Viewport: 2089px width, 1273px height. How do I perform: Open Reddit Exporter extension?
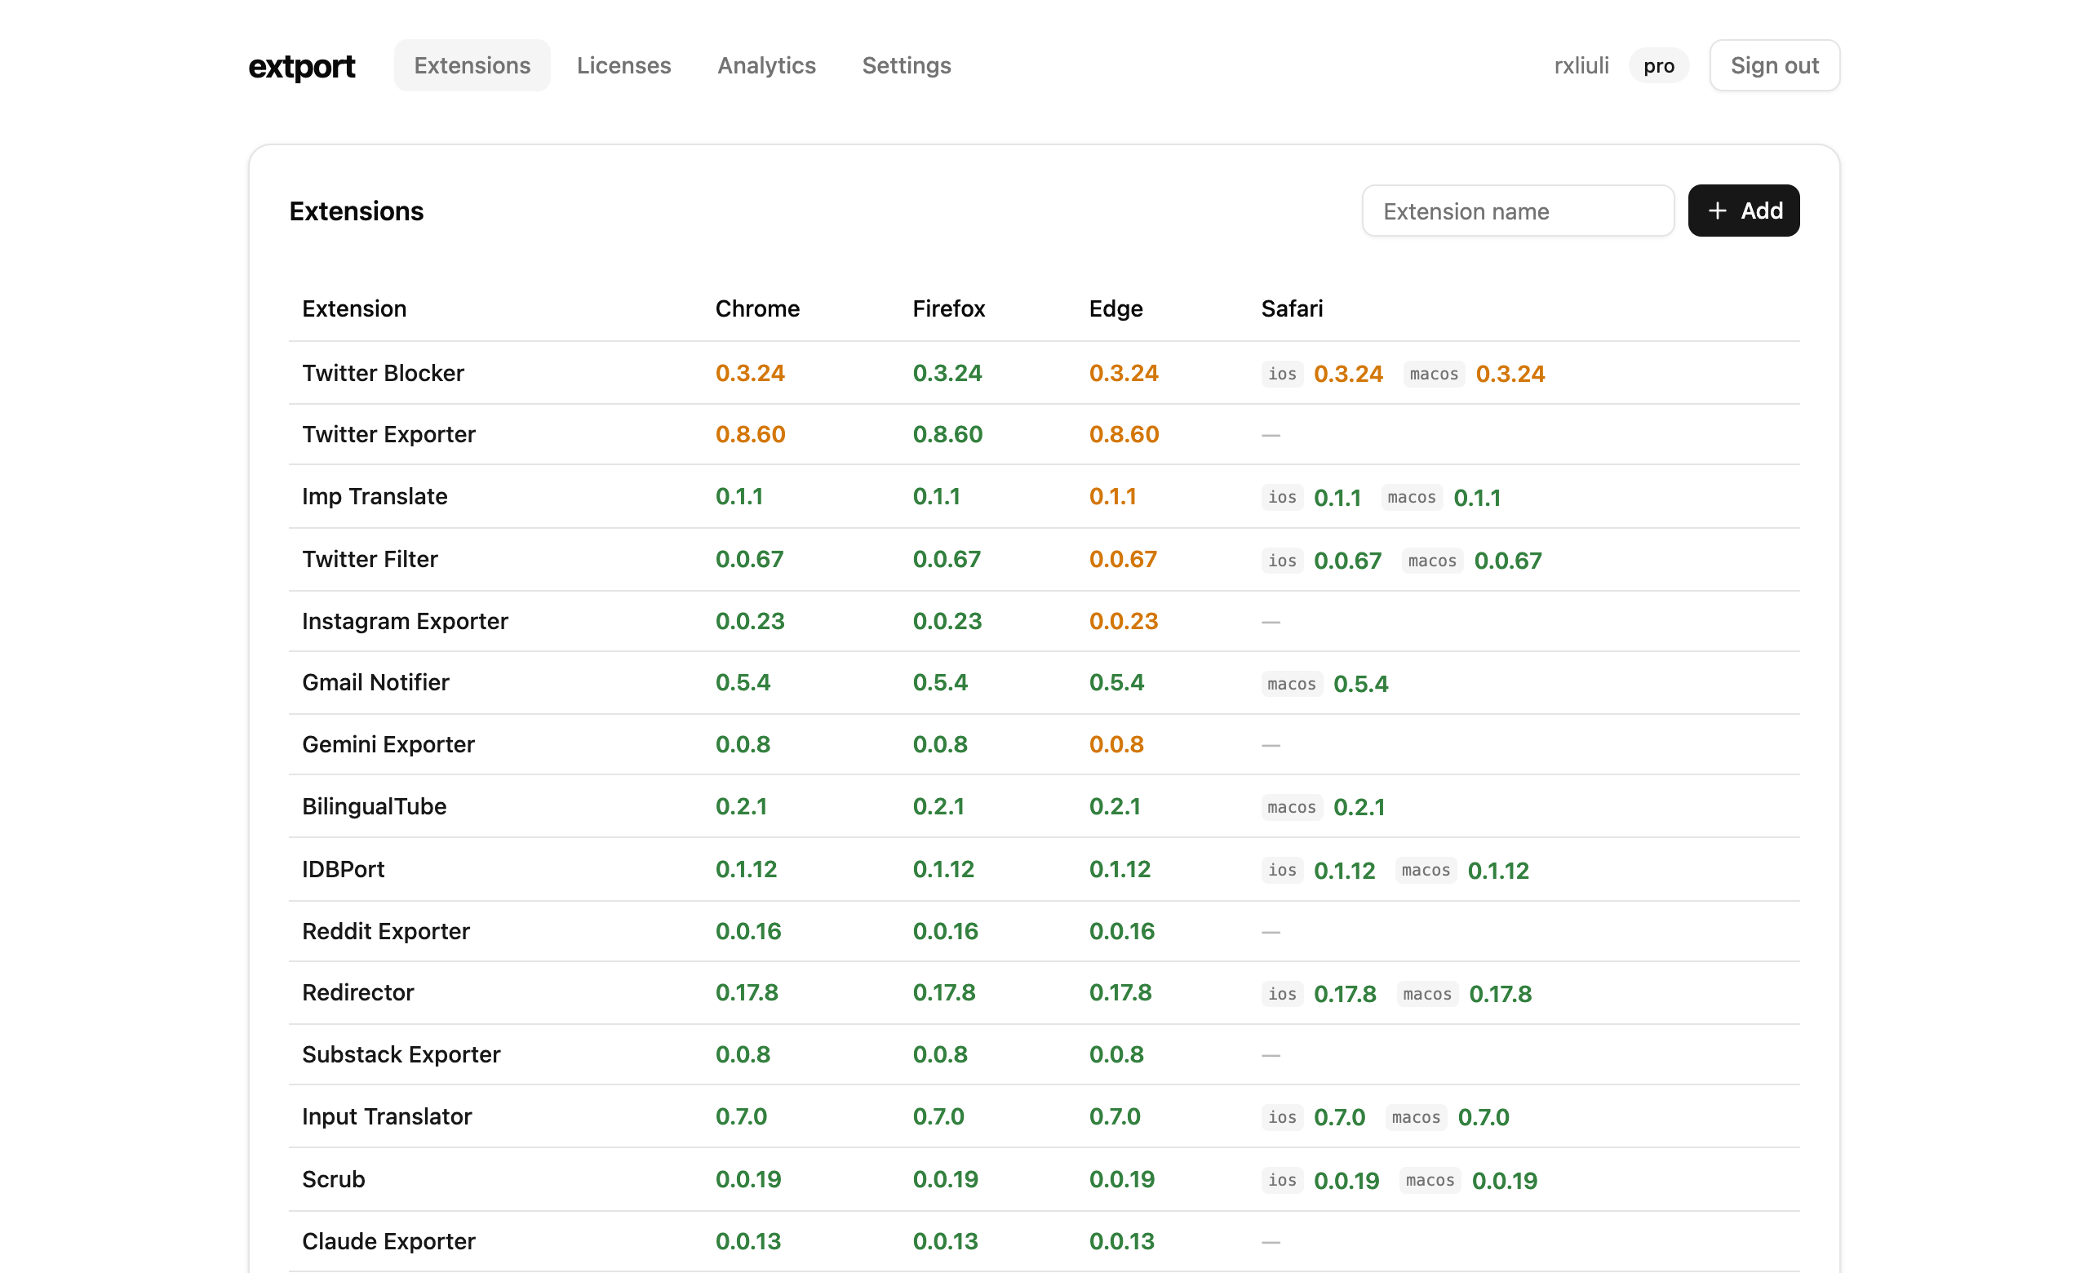pos(386,929)
